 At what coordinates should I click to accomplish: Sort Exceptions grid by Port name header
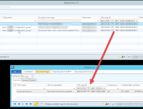[90, 18]
